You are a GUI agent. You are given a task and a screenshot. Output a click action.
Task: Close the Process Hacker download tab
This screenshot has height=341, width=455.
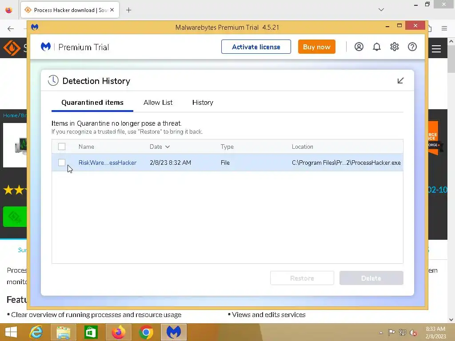tap(112, 10)
